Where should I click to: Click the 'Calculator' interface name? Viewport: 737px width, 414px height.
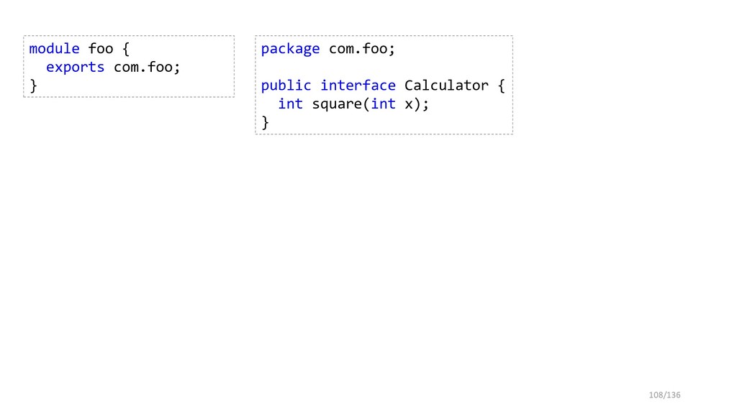[446, 86]
